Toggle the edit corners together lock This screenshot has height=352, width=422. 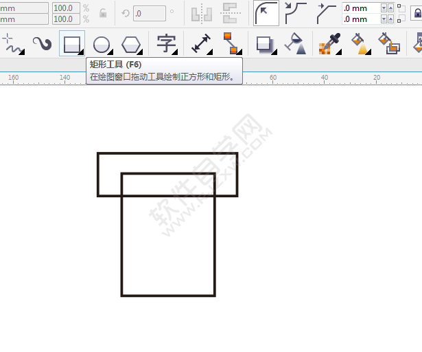click(417, 13)
